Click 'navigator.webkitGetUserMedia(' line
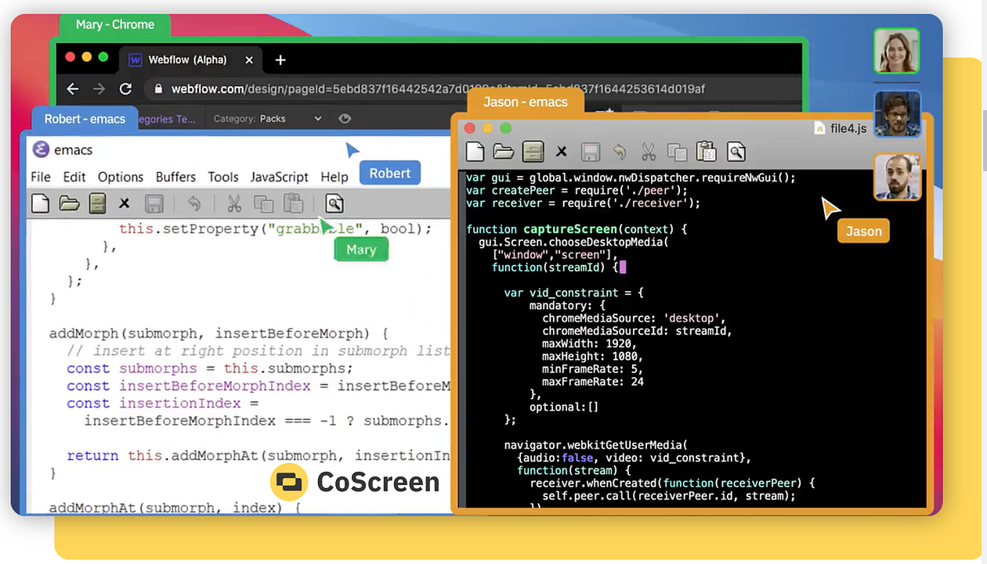 coord(595,445)
